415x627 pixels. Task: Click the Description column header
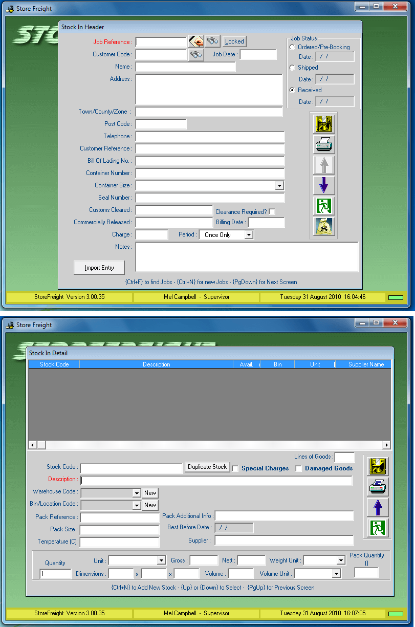[156, 364]
